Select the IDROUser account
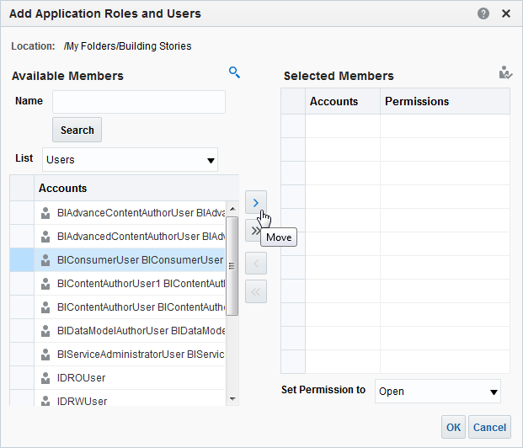 (x=83, y=378)
